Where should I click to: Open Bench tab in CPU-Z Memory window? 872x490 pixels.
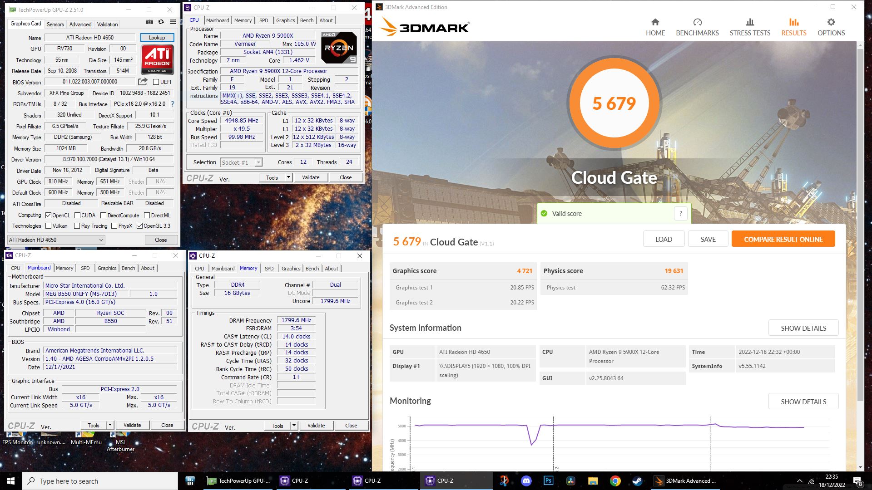click(312, 269)
